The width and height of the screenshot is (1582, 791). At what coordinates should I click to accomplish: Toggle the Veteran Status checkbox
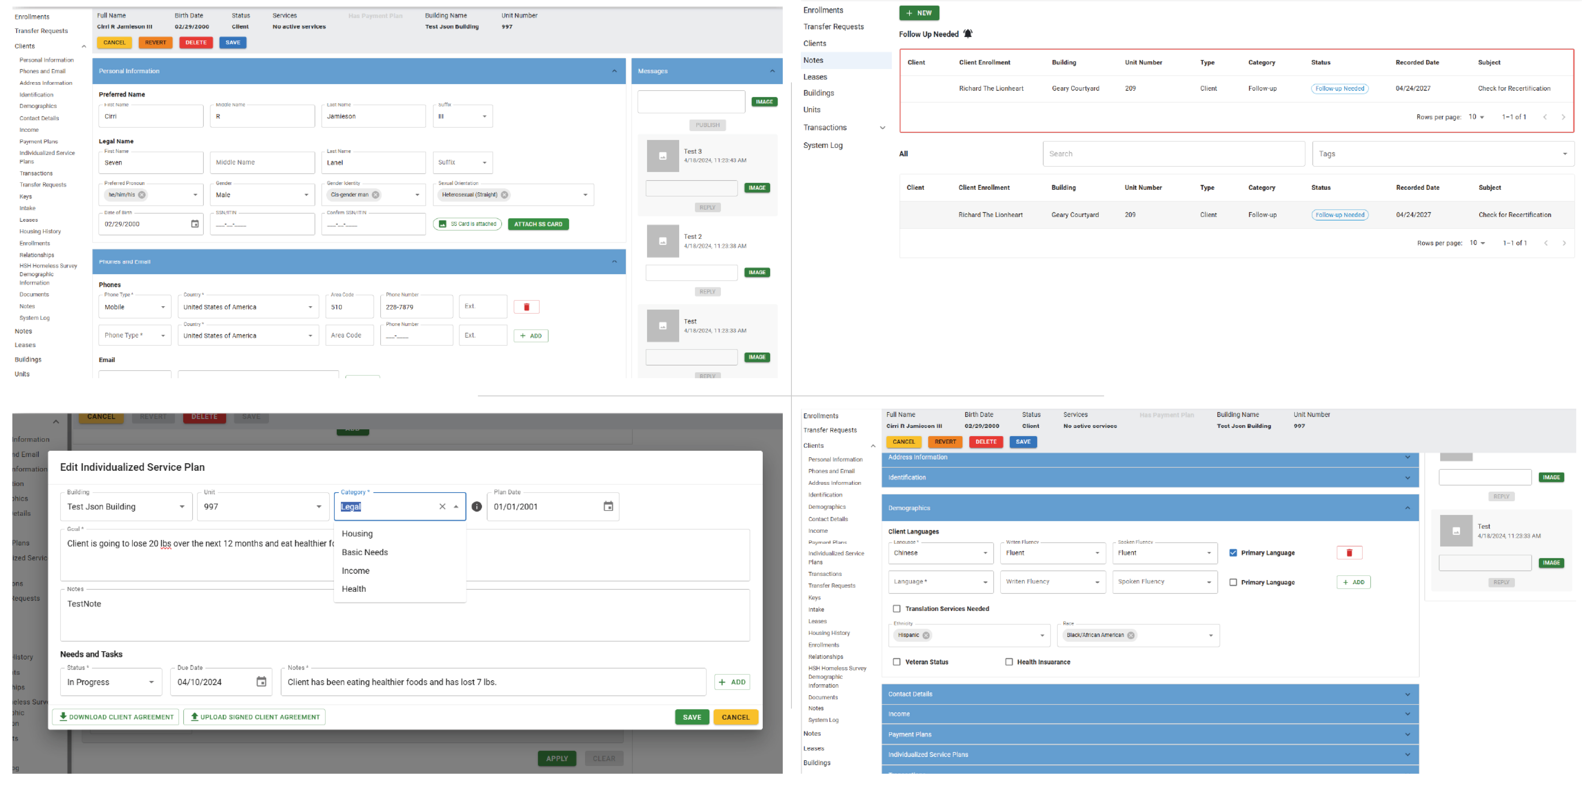(897, 662)
